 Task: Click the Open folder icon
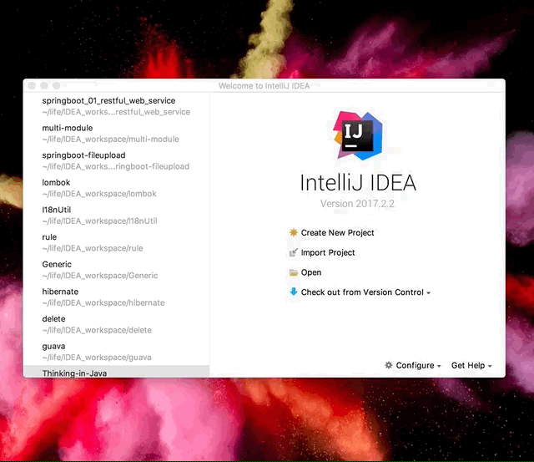(293, 272)
